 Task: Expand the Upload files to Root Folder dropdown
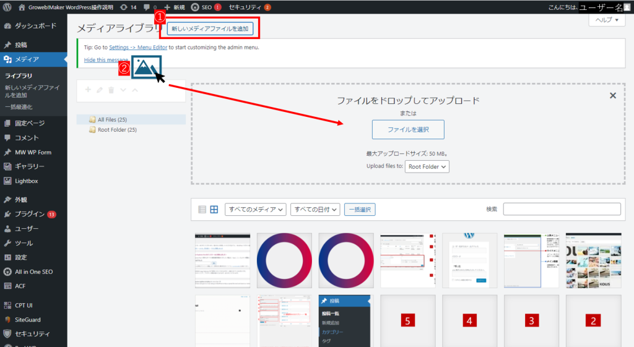[427, 166]
